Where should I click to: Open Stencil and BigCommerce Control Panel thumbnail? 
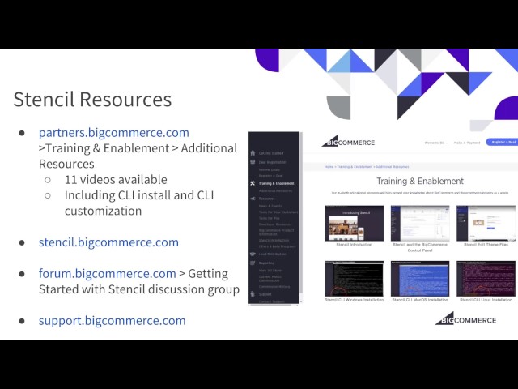[420, 224]
